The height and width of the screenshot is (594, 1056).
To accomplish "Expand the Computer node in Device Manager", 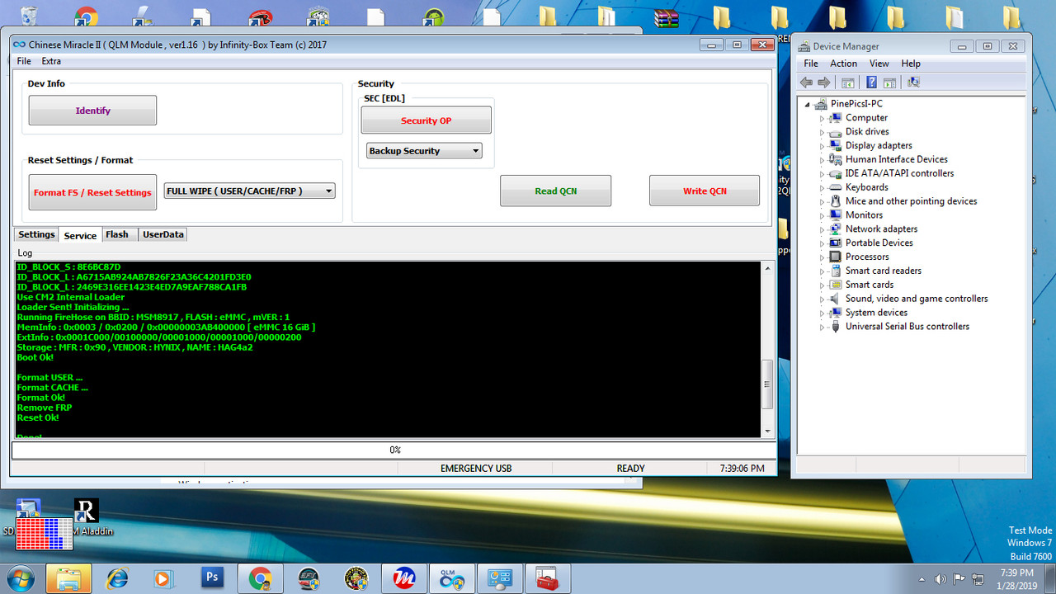I will (x=822, y=118).
